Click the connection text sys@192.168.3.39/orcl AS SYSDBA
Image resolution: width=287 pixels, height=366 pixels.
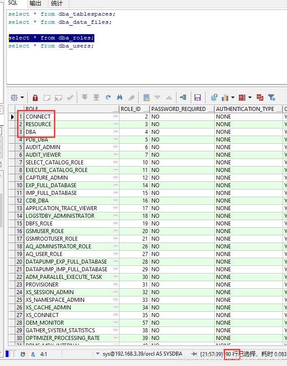142,354
